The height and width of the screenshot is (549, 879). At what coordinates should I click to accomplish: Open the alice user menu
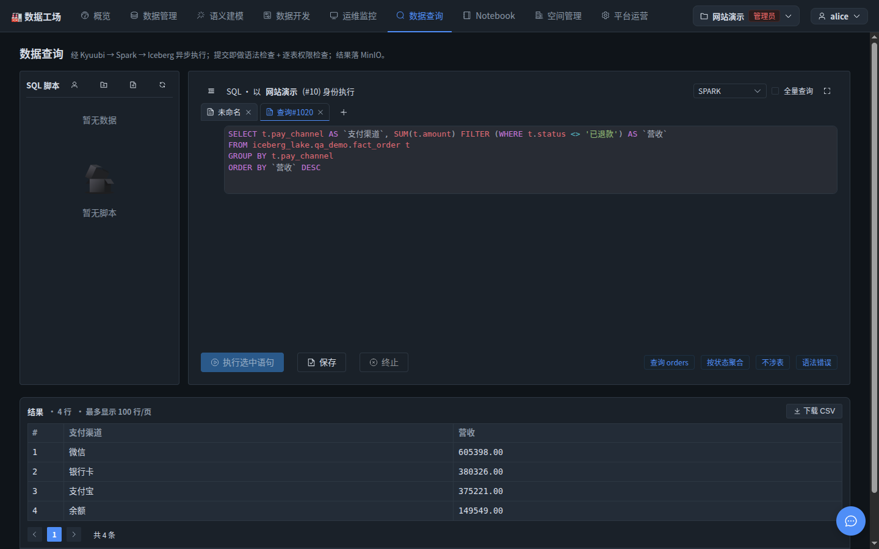tap(839, 16)
